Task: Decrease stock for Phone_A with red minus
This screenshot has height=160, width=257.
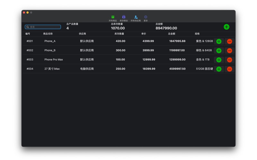Action: 229,41
